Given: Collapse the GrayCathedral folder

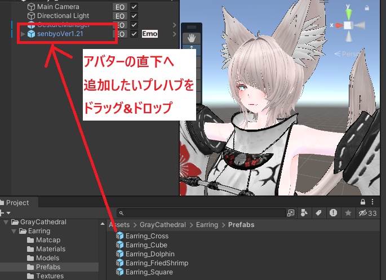Looking at the screenshot, I should tap(6, 222).
